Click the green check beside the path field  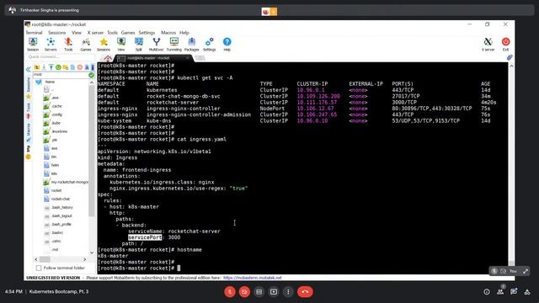(92, 75)
